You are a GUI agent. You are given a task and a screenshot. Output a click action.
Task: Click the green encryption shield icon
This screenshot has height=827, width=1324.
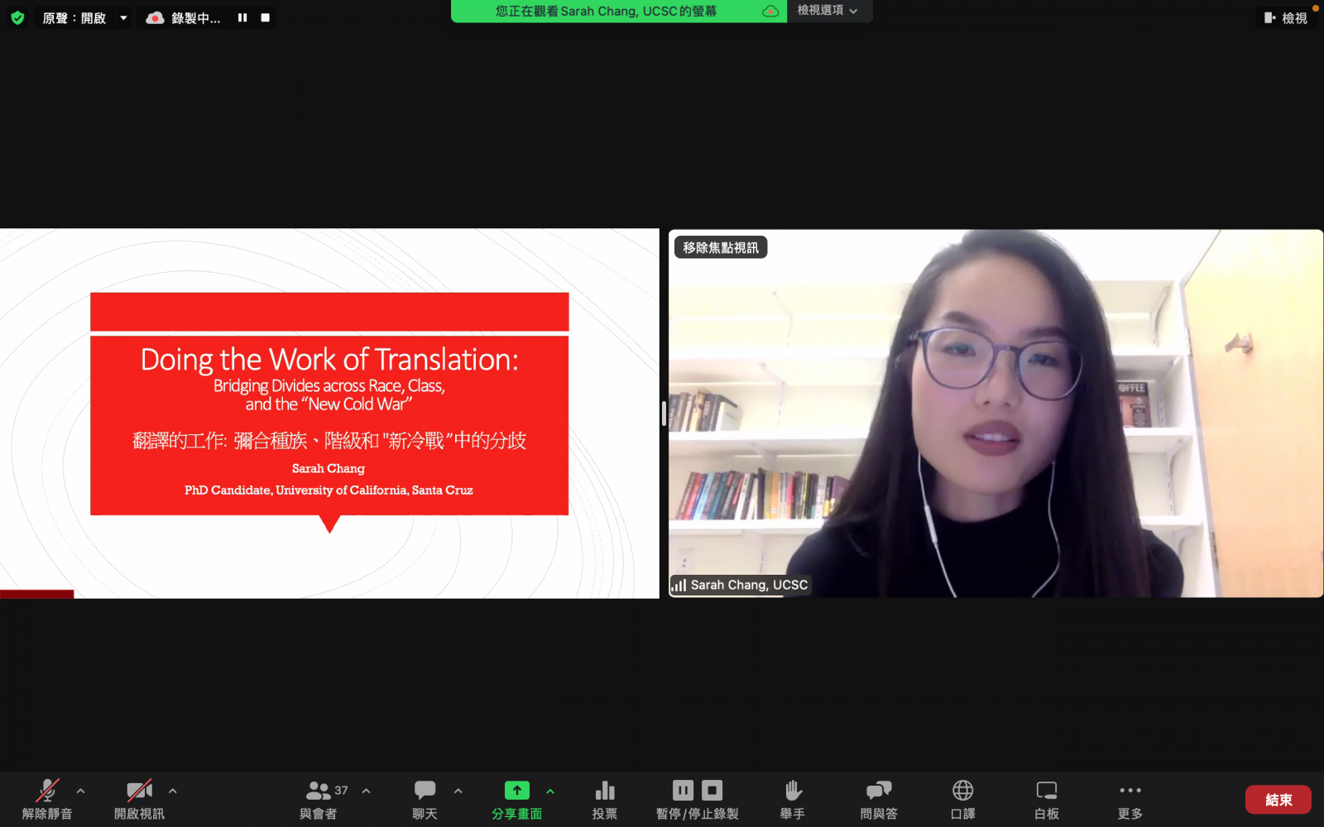(17, 17)
